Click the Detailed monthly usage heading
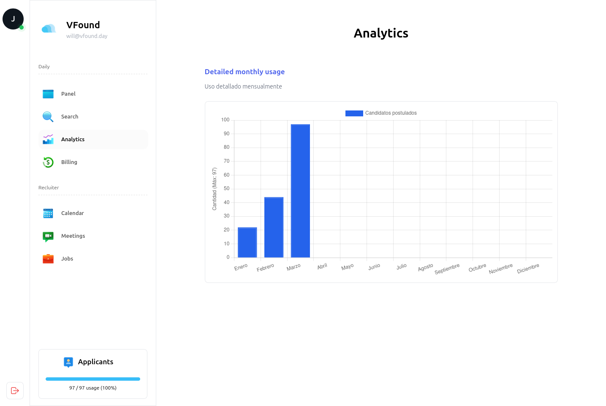Viewport: 606px width, 406px height. tap(245, 72)
